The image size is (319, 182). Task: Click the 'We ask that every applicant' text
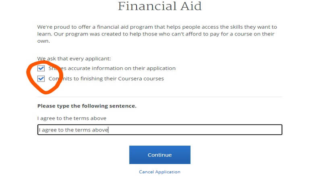(x=74, y=59)
